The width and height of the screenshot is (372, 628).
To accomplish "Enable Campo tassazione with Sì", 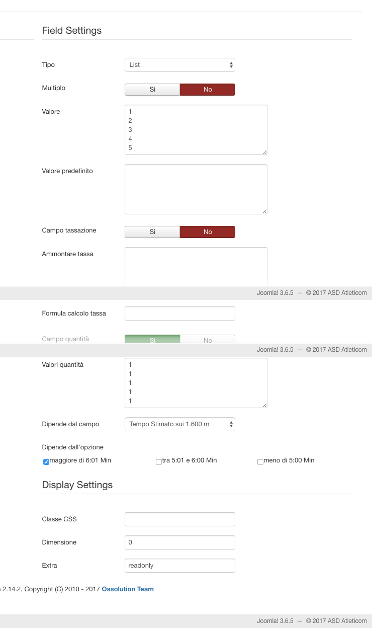I will [x=152, y=232].
